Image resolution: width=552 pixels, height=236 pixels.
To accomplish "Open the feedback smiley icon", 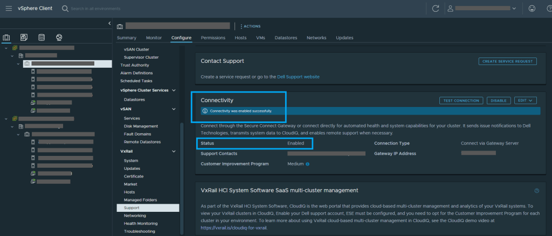I will click(x=533, y=9).
